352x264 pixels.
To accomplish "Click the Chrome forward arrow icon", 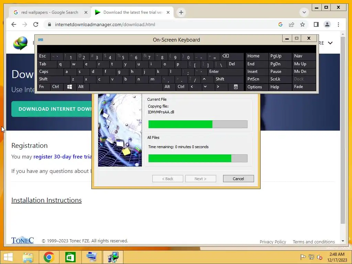I will pos(25,24).
